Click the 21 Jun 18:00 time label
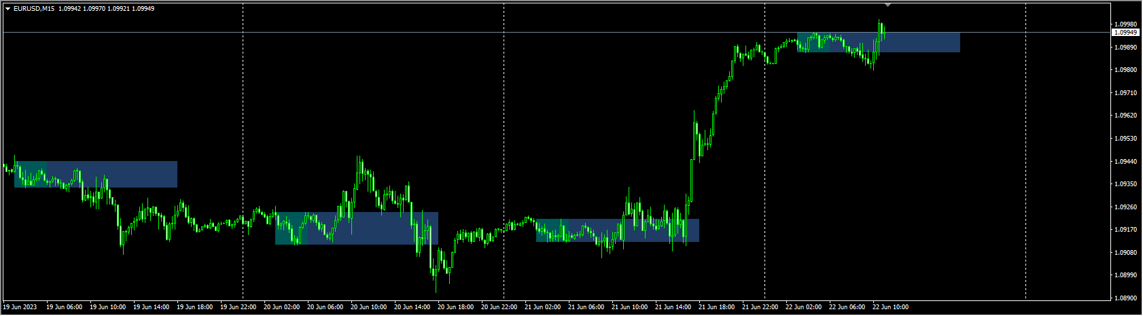1143x316 pixels. click(x=716, y=307)
